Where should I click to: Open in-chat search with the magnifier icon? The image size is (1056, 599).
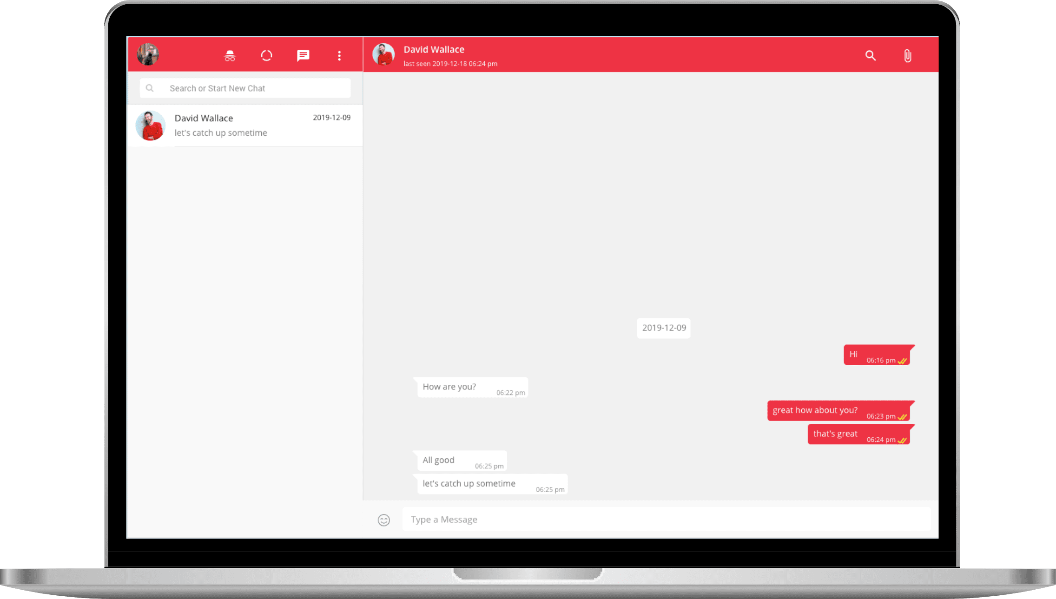click(x=870, y=55)
